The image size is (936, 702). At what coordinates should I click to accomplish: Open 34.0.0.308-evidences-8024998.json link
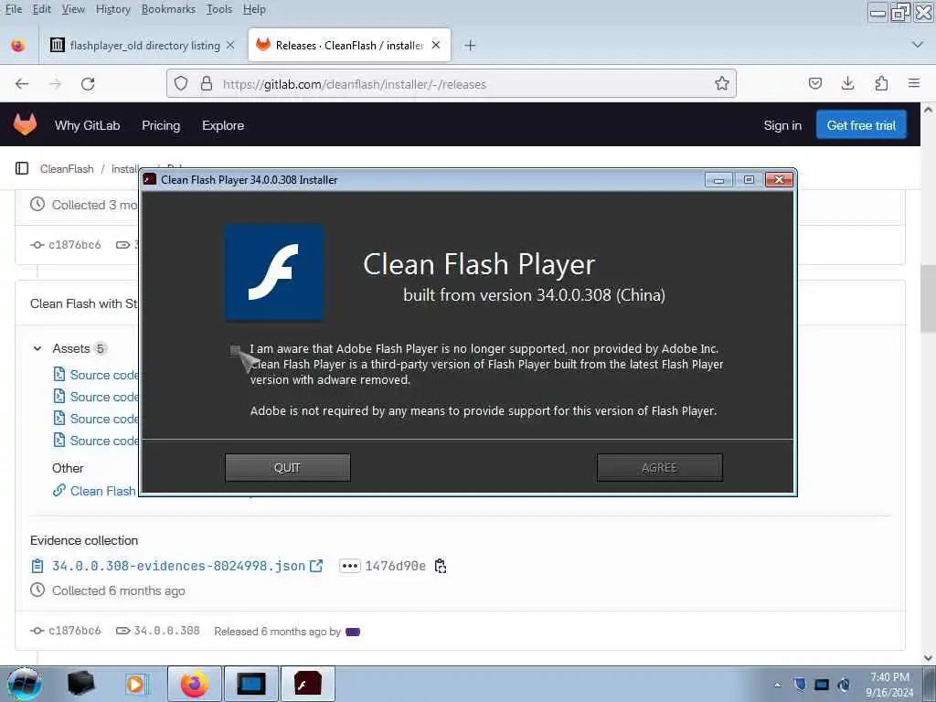pyautogui.click(x=178, y=566)
